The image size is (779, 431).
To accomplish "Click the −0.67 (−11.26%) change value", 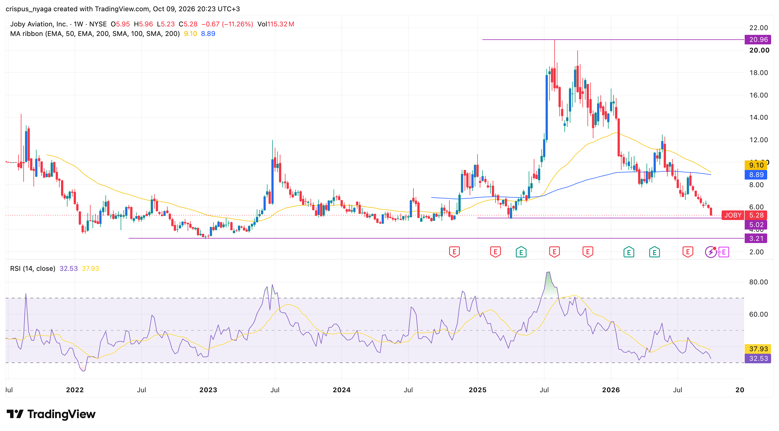I will (227, 24).
